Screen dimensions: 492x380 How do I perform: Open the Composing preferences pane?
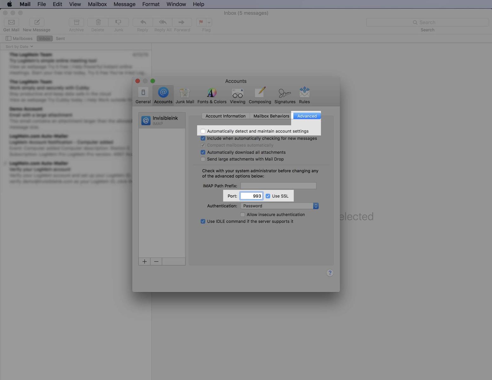[x=260, y=95]
